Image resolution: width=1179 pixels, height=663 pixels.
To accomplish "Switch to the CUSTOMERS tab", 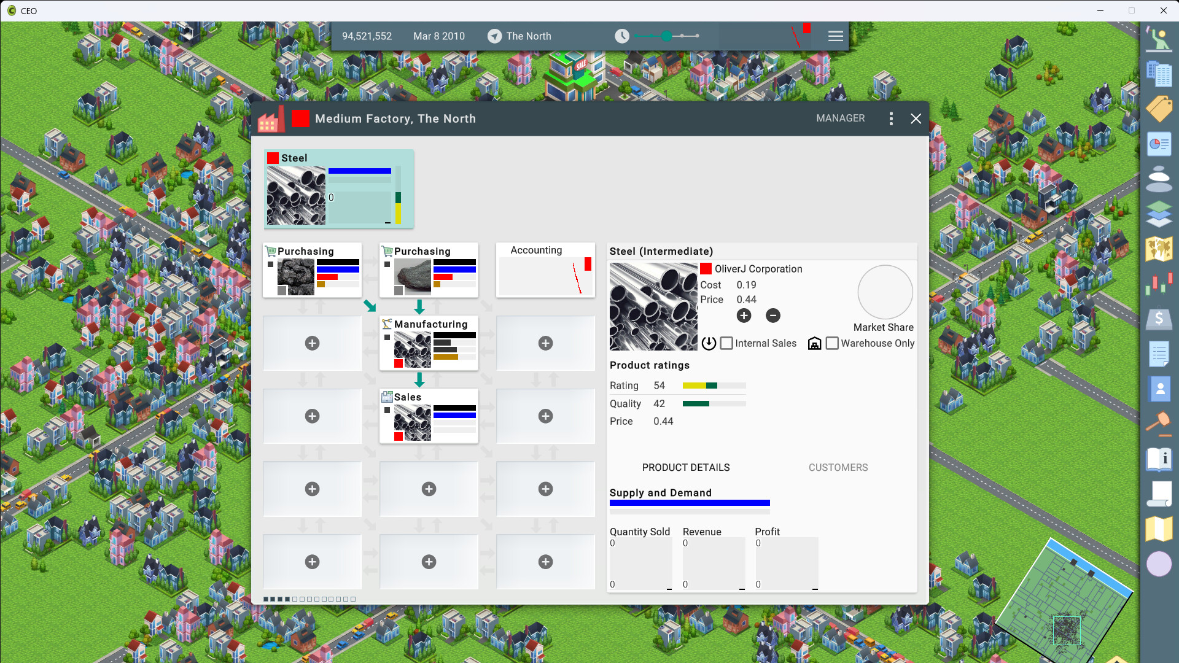I will pos(838,467).
